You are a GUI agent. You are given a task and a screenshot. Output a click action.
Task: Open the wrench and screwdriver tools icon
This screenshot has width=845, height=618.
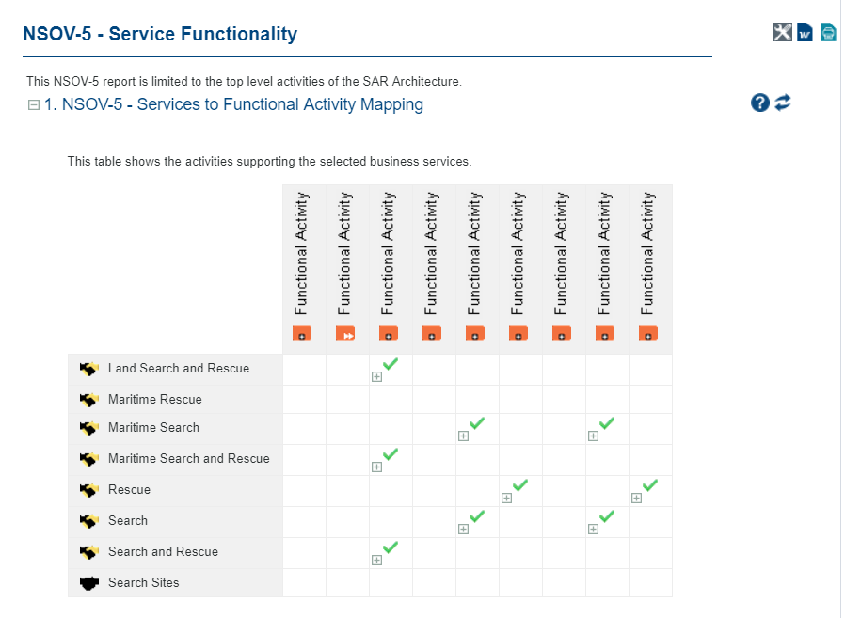coord(783,33)
